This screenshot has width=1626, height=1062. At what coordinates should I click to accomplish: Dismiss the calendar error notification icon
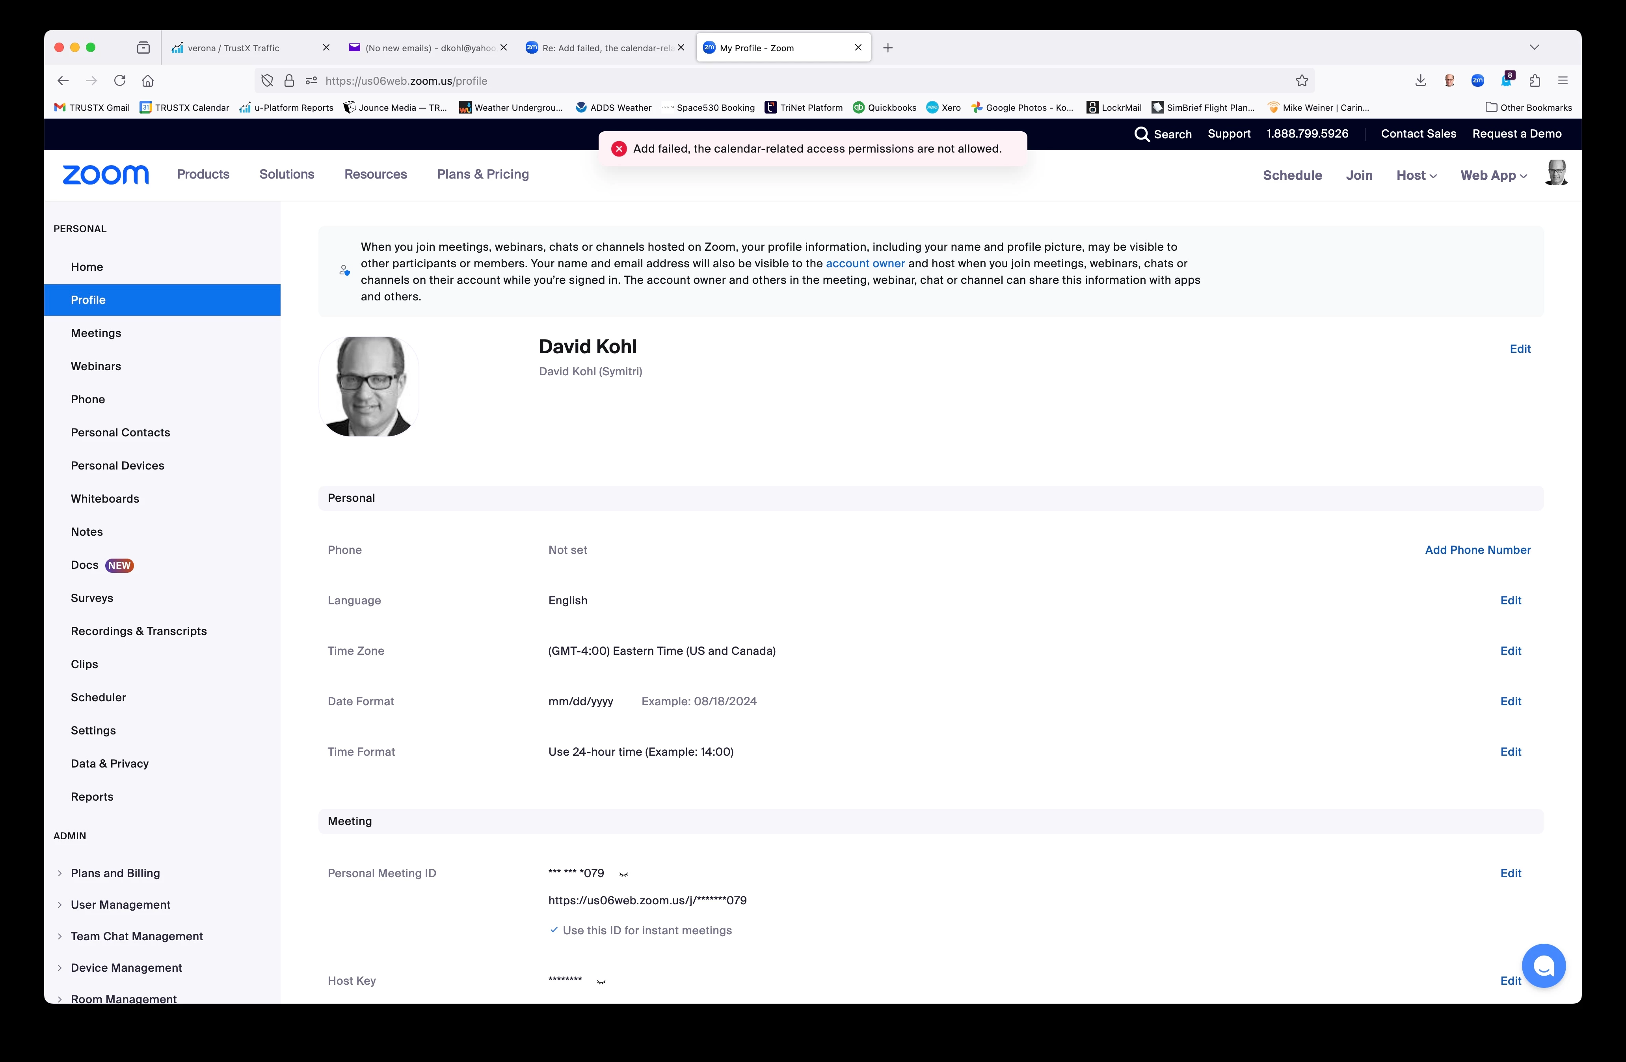[619, 149]
